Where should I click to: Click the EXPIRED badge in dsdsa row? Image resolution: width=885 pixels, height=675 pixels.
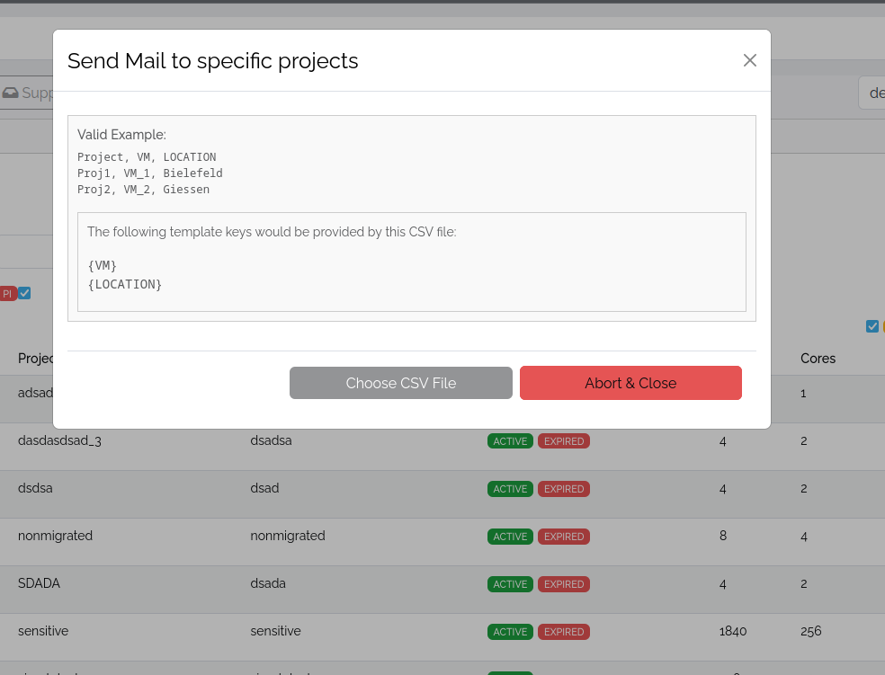click(x=564, y=489)
